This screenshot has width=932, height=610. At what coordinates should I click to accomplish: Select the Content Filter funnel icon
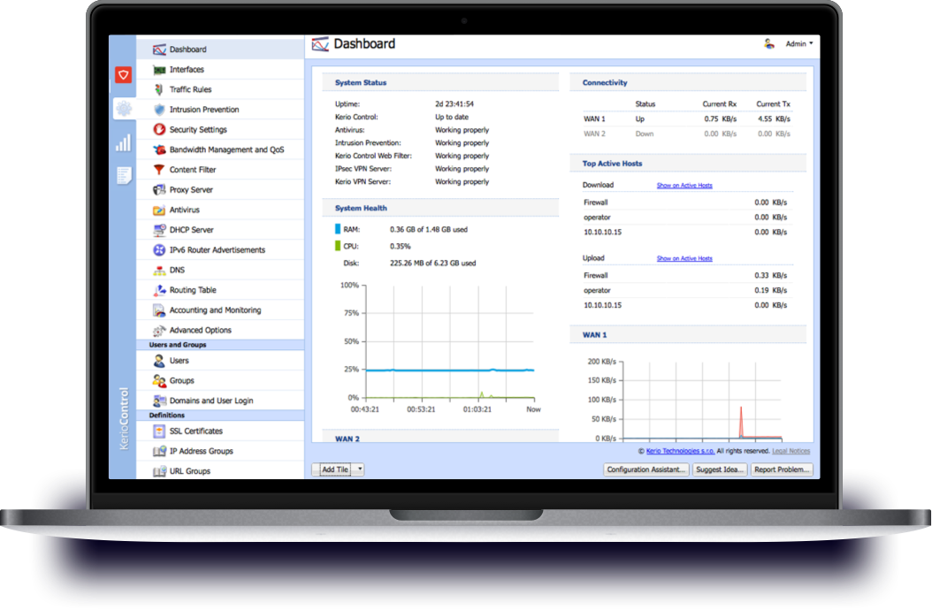pos(159,170)
